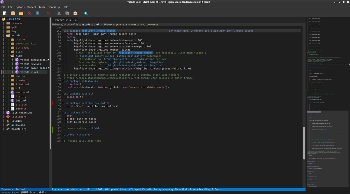
Task: Toggle the company mode modeline indicator
Action: (x=168, y=189)
